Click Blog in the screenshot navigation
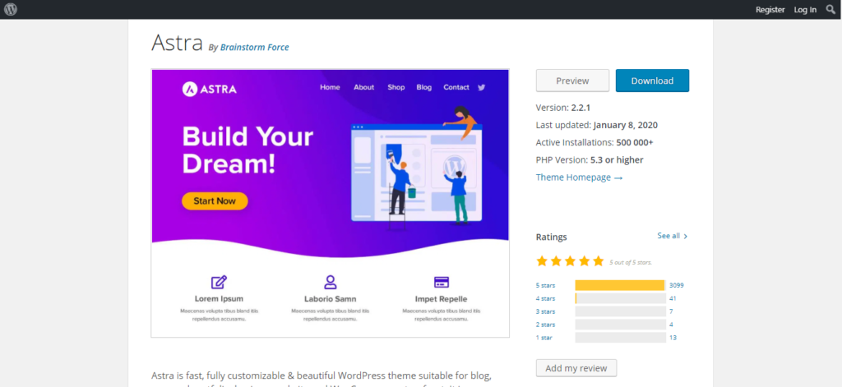 tap(423, 87)
